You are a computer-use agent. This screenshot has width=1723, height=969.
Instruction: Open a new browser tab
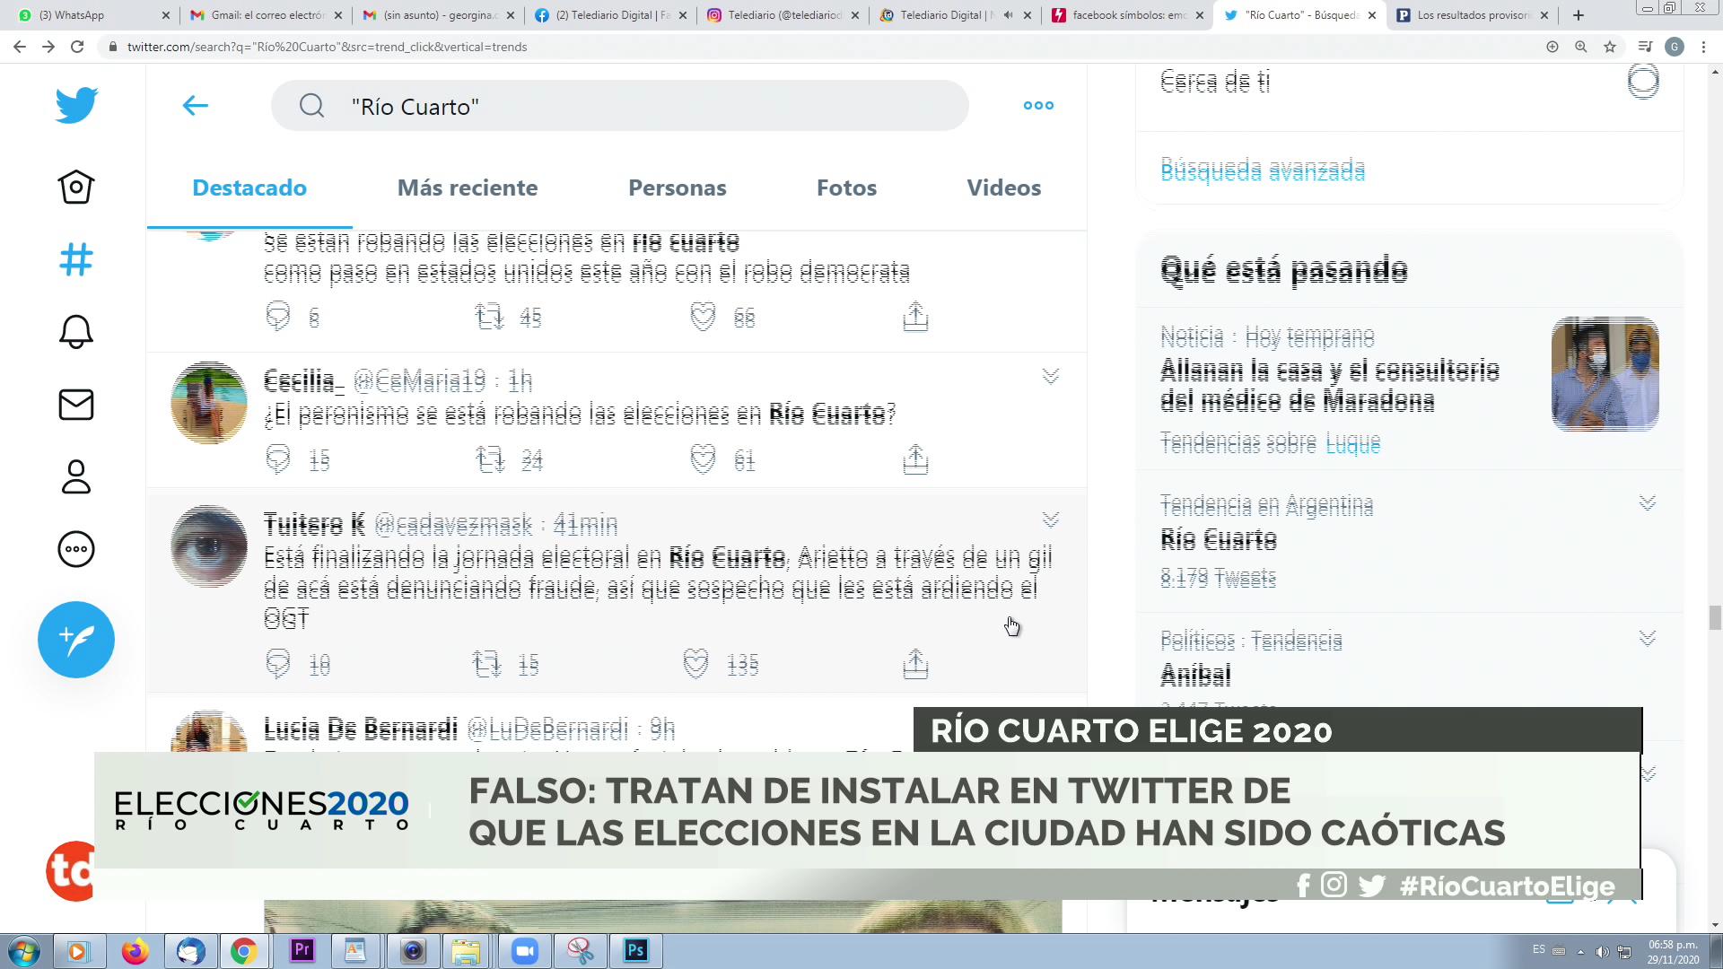coord(1579,15)
